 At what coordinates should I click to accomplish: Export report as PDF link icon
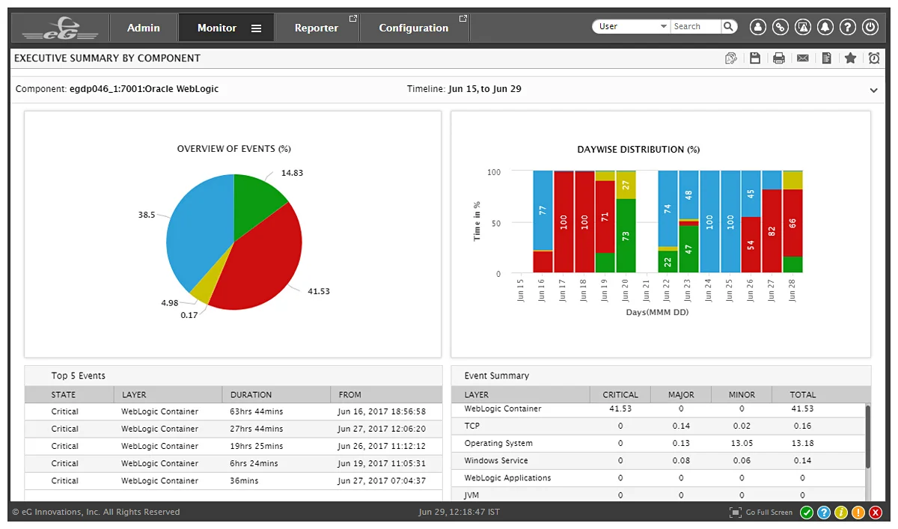pyautogui.click(x=731, y=58)
